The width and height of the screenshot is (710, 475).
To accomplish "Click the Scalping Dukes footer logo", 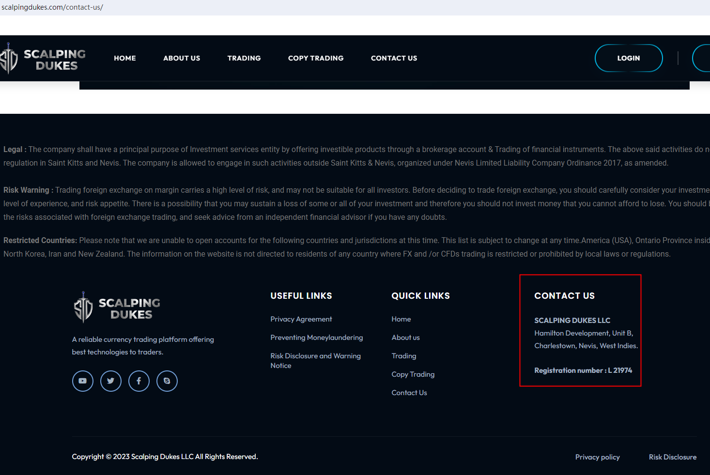I will (x=117, y=307).
